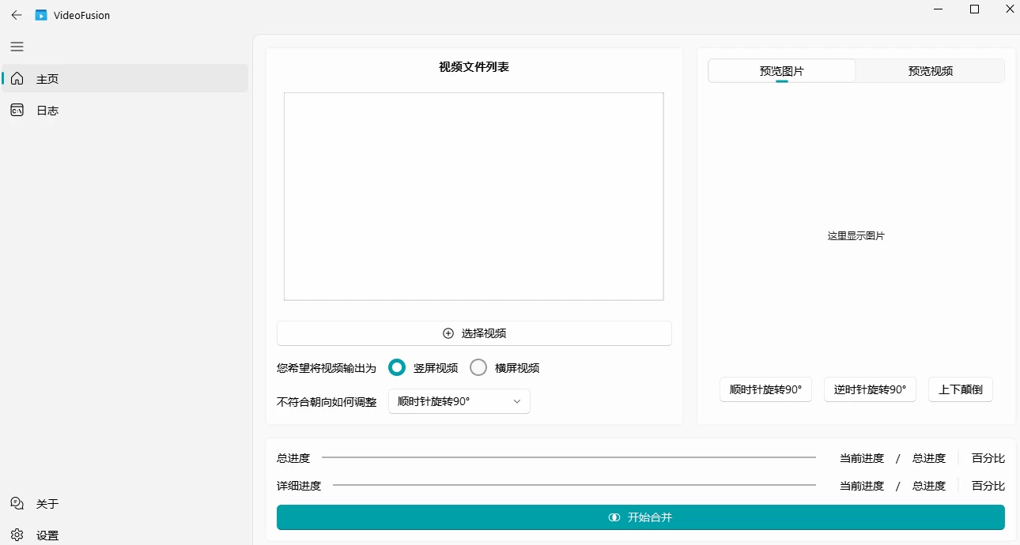Switch to the 预览图片 tab
1020x545 pixels.
pos(781,71)
